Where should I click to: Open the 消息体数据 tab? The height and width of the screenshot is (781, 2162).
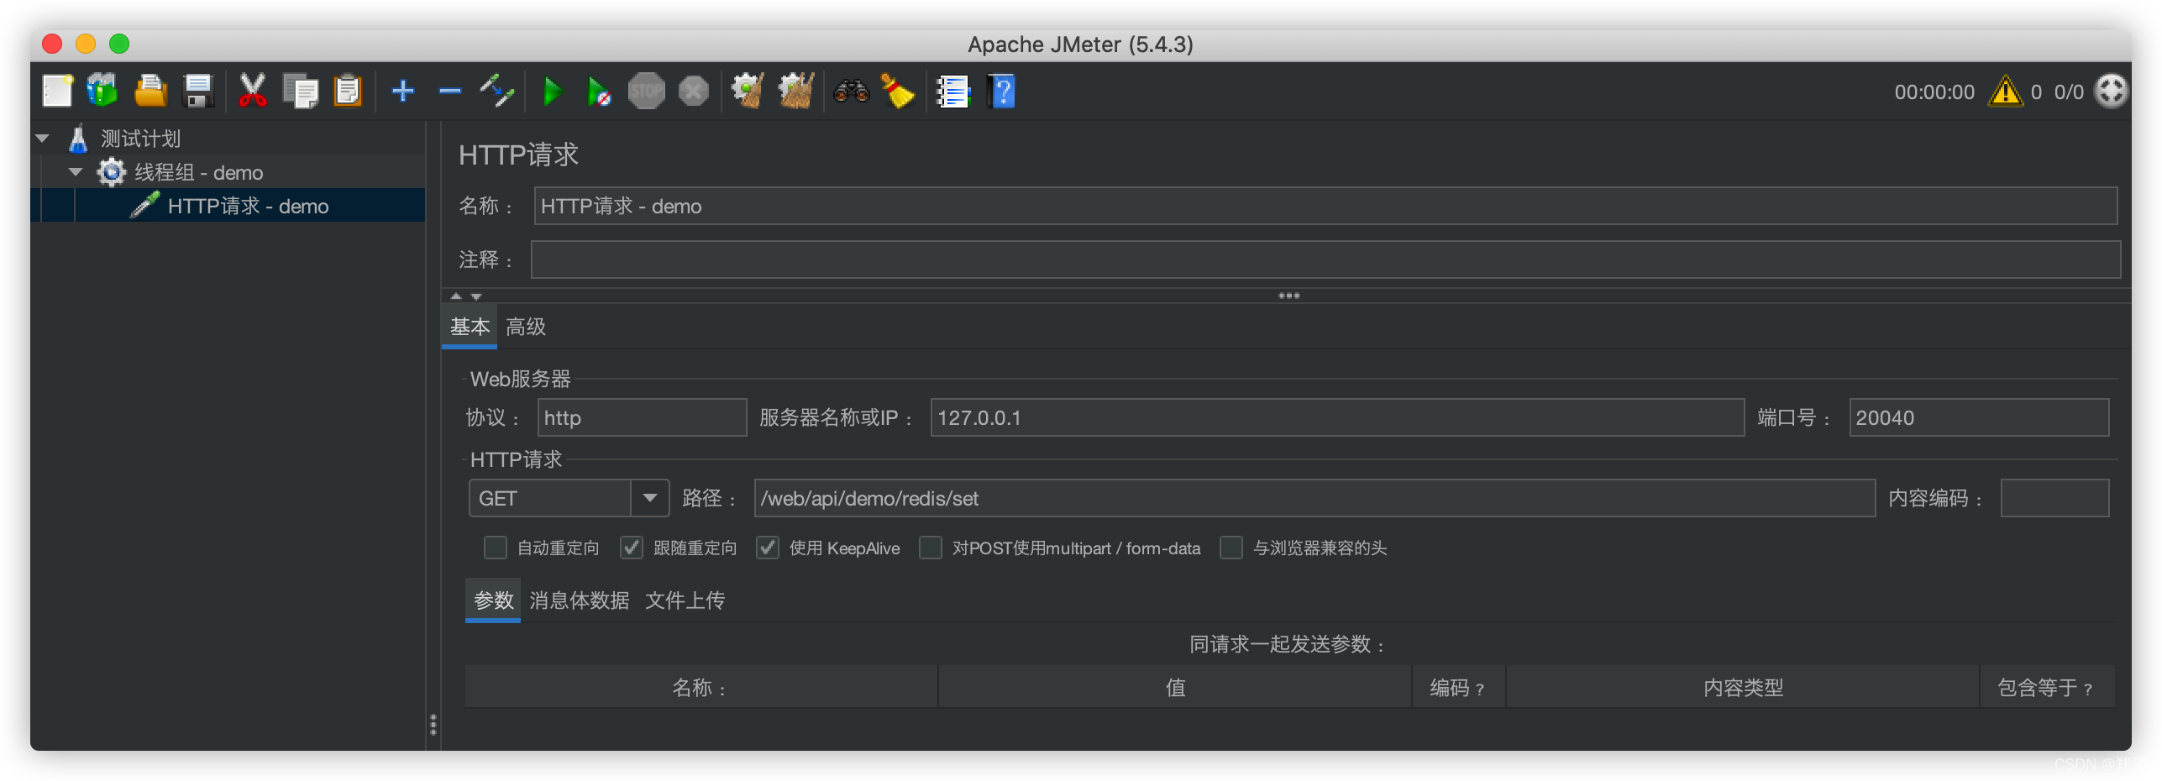tap(579, 600)
